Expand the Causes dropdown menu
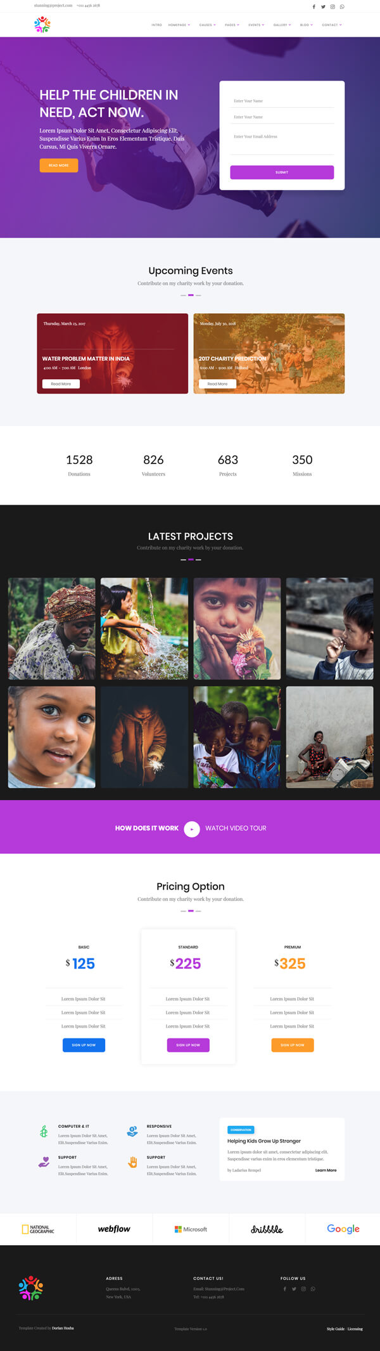 [208, 25]
